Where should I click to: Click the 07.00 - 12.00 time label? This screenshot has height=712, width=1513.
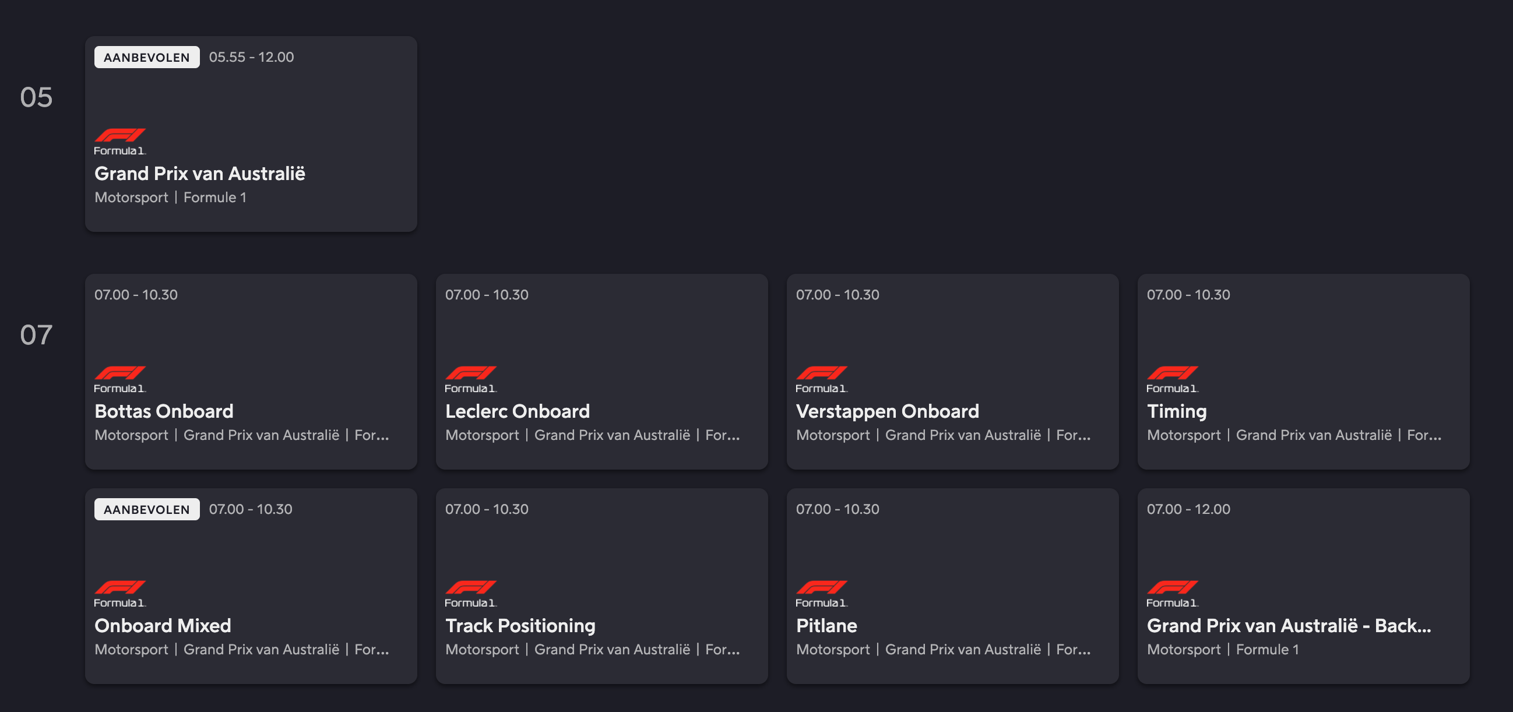click(x=1188, y=509)
